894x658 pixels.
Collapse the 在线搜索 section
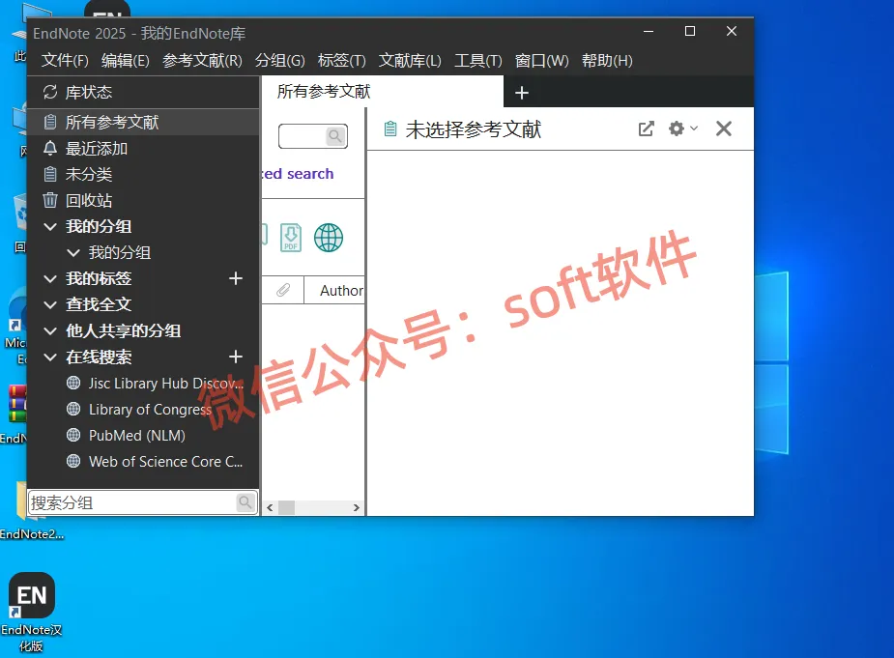point(50,358)
